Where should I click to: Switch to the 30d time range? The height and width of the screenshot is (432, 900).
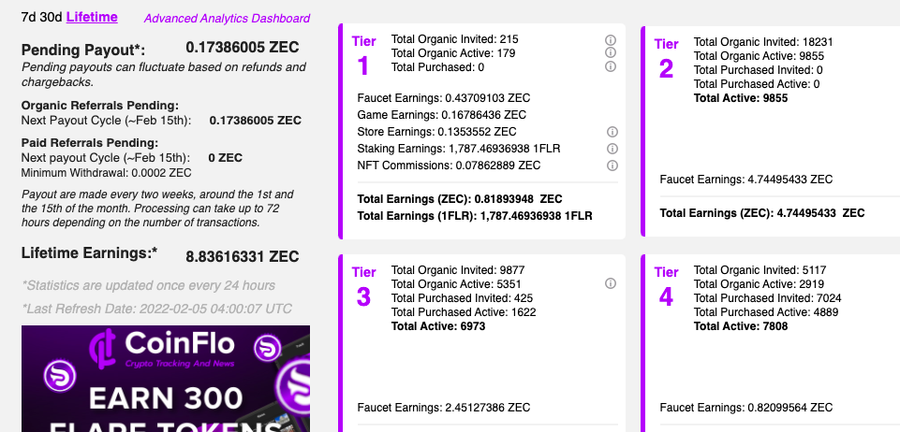[x=52, y=17]
